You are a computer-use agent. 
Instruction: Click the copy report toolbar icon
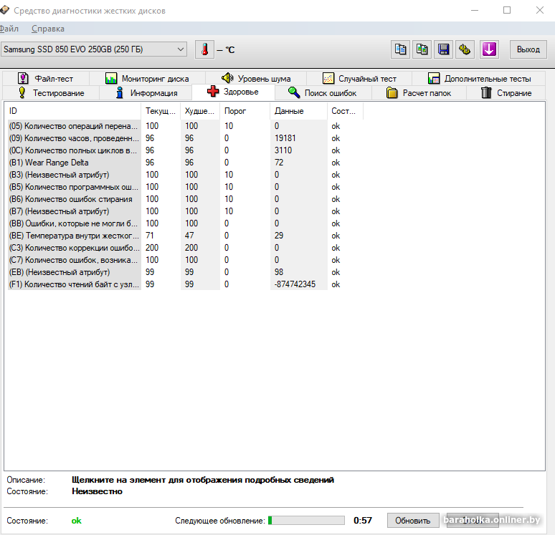400,49
